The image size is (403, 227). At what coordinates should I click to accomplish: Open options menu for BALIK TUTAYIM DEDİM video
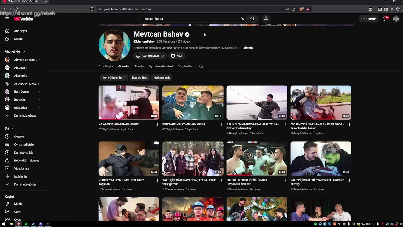(x=286, y=125)
